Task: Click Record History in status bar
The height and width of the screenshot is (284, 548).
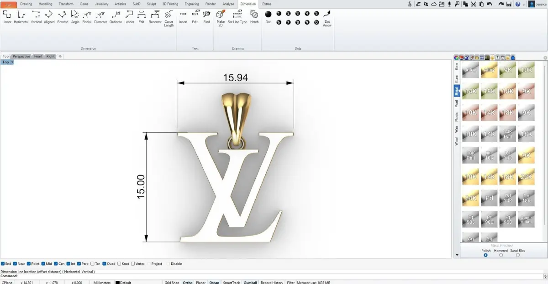Action: coord(272,283)
